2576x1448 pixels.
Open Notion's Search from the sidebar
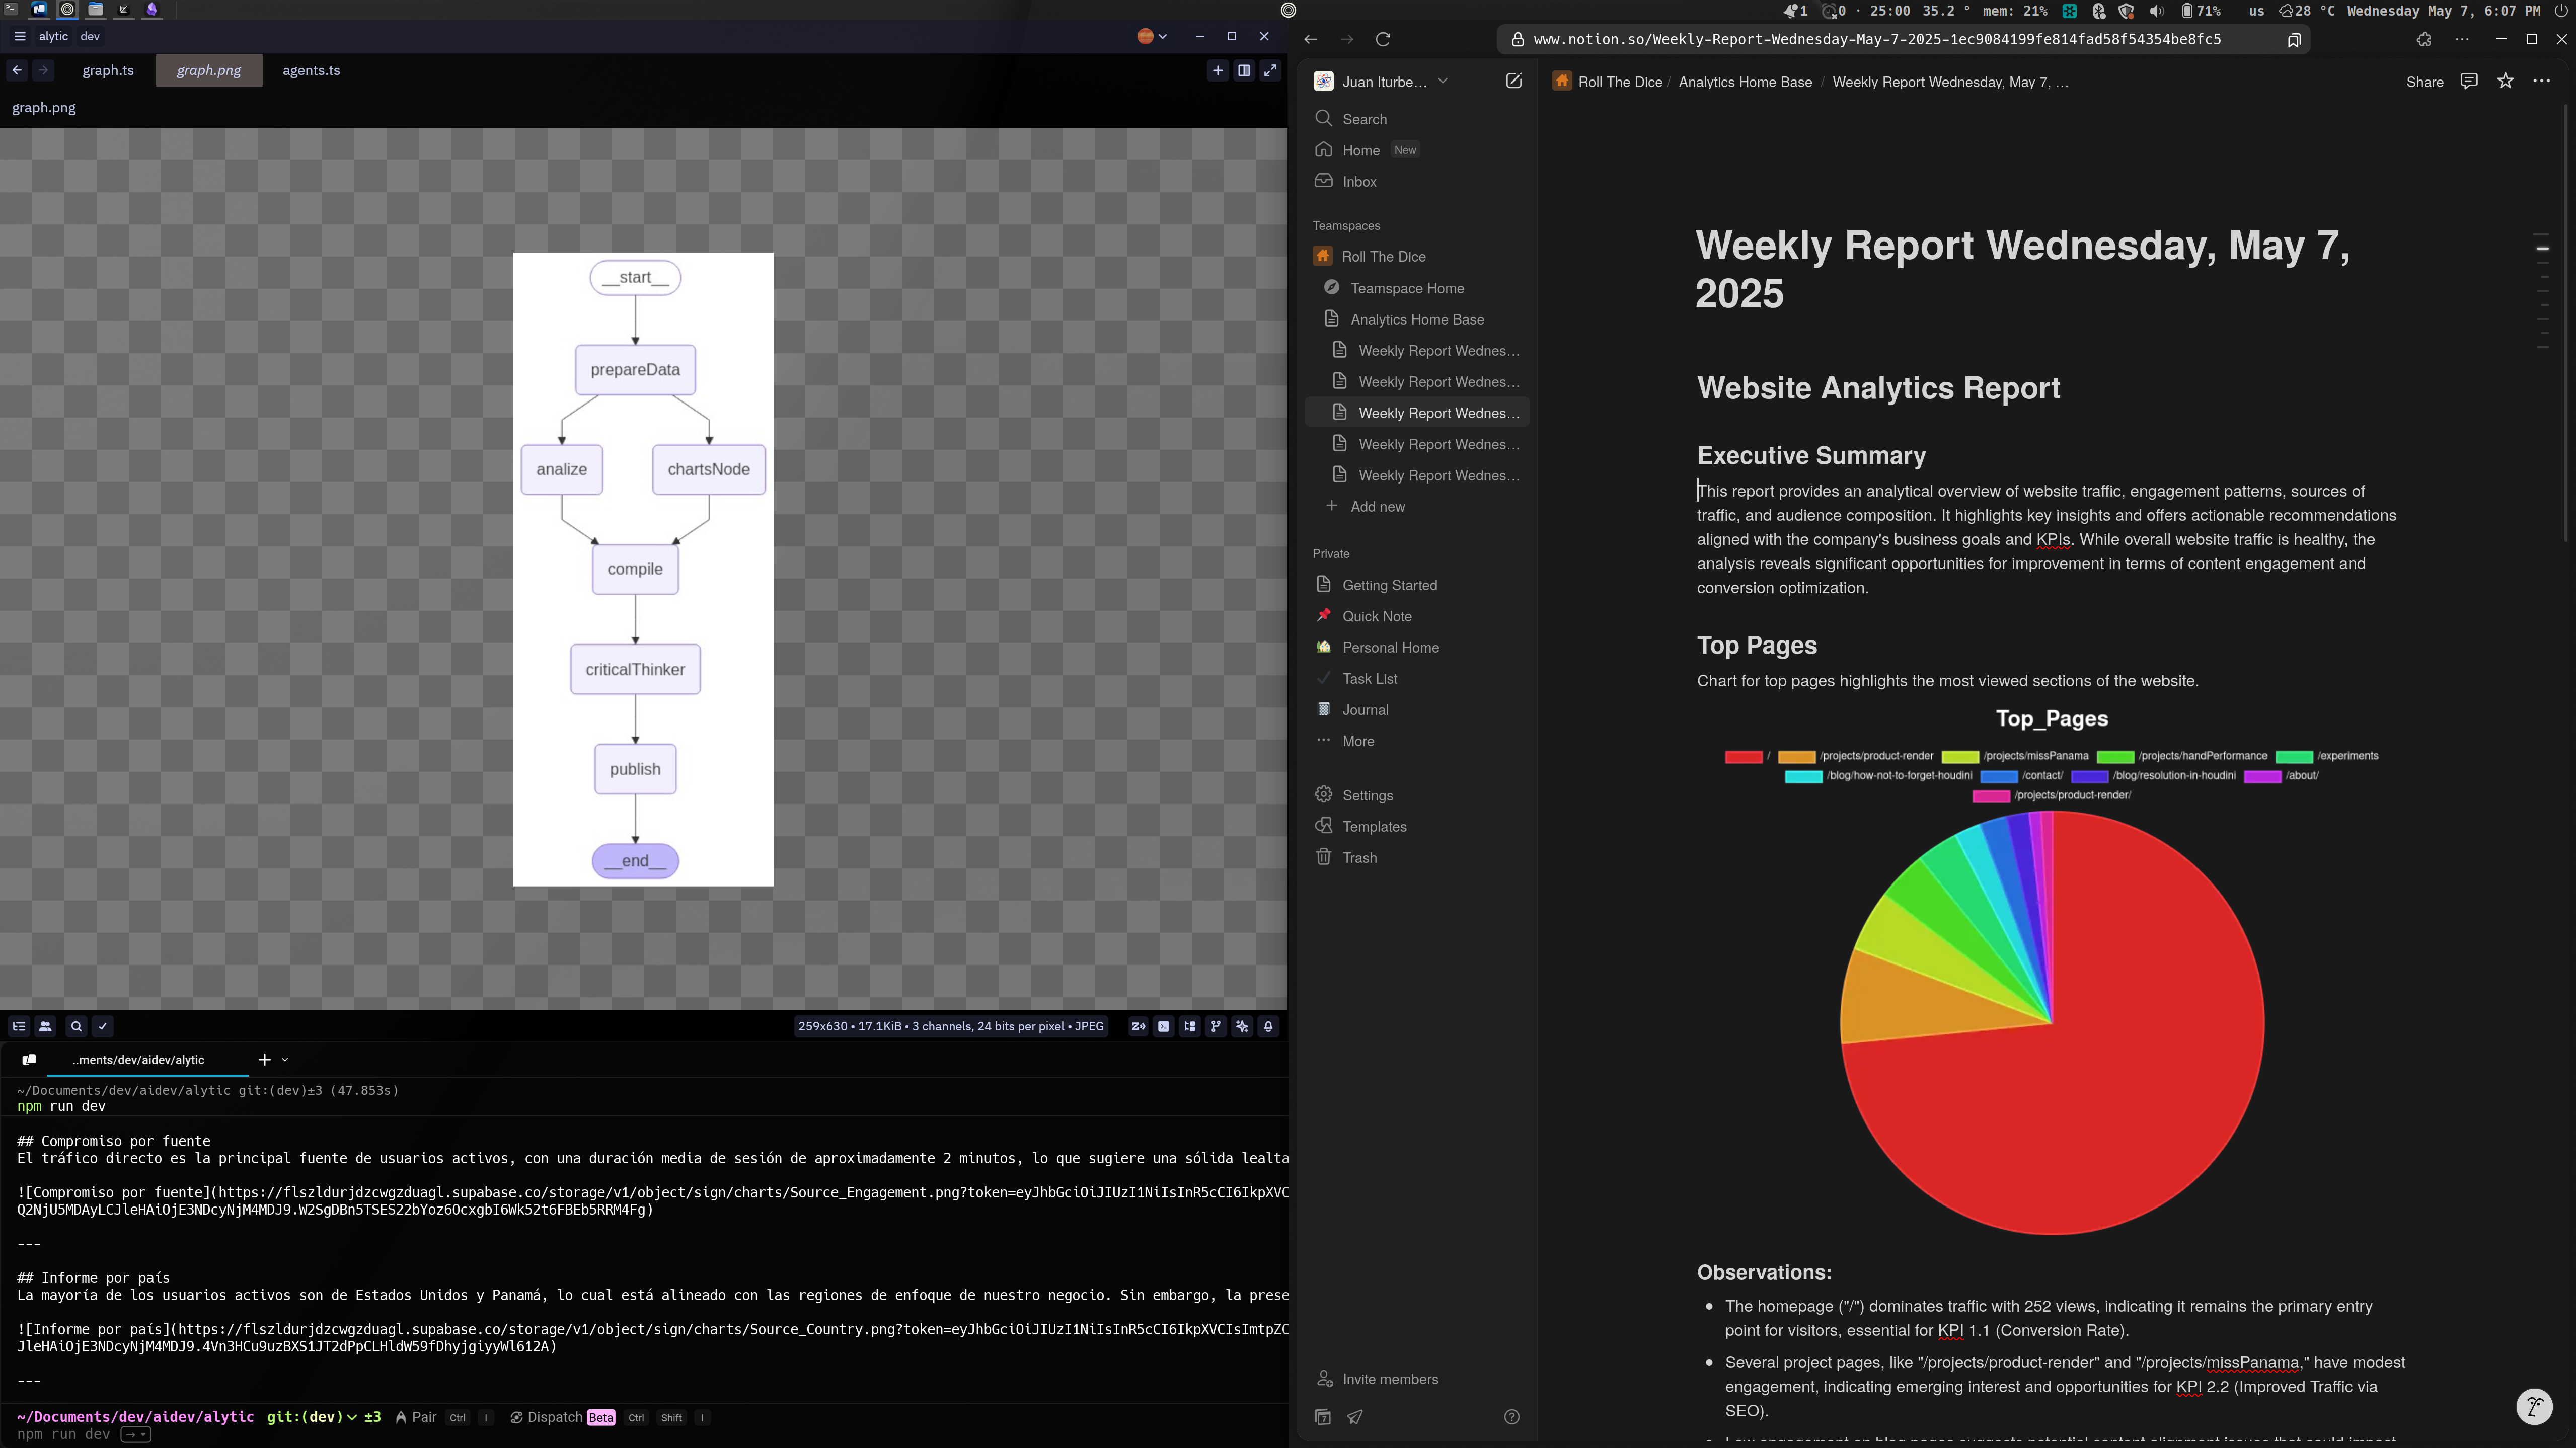click(x=1364, y=119)
